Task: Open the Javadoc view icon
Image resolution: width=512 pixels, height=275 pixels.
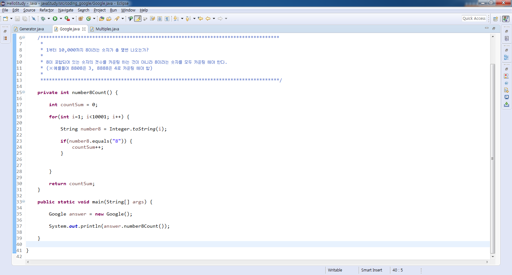Action: (x=507, y=83)
